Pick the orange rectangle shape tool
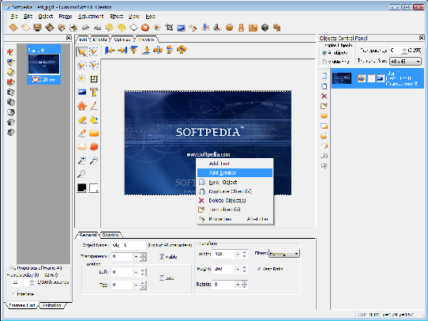 [x=94, y=134]
